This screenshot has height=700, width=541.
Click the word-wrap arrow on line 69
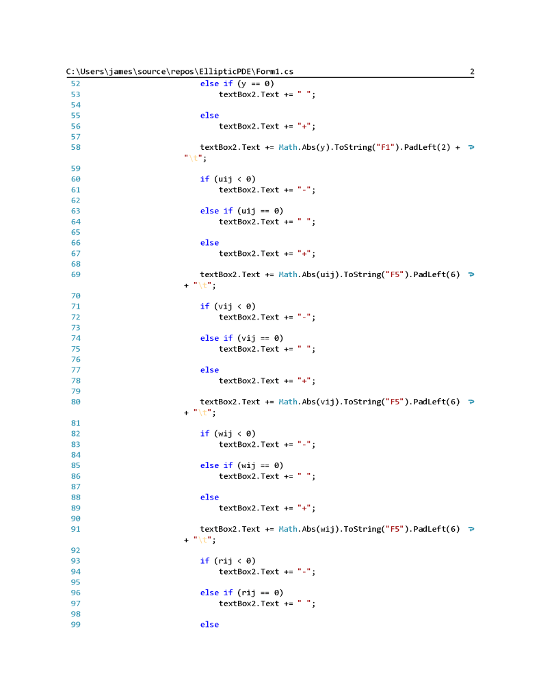point(471,274)
